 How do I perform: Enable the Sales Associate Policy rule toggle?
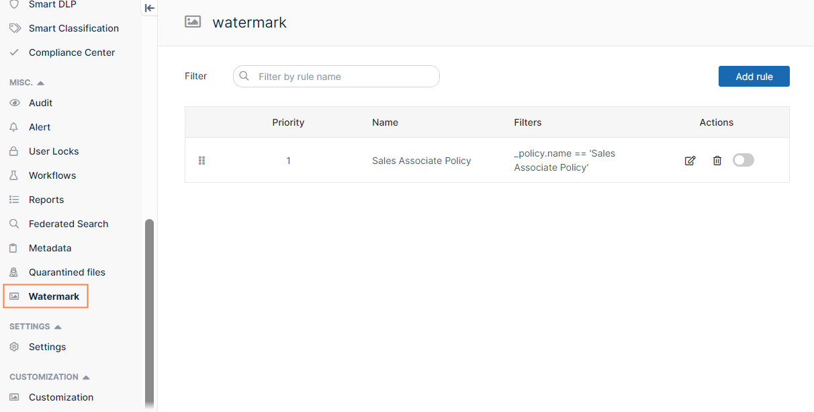[x=743, y=160]
